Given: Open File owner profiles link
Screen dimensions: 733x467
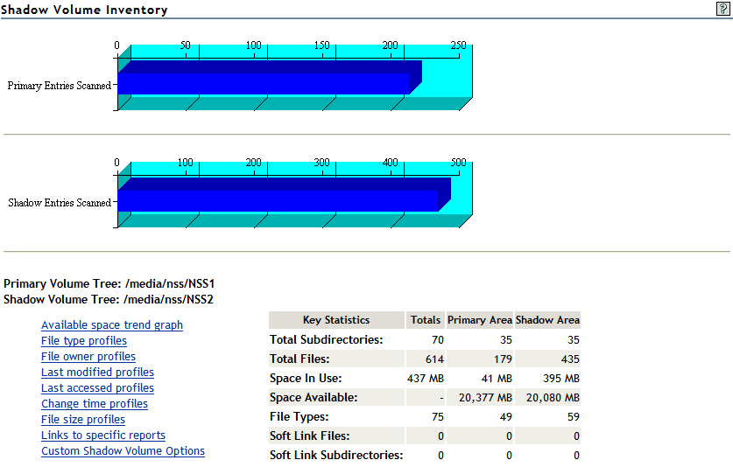Looking at the screenshot, I should 88,356.
